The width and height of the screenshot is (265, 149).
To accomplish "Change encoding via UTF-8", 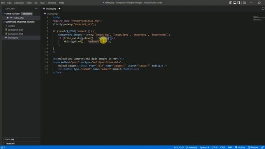I will [214, 147].
